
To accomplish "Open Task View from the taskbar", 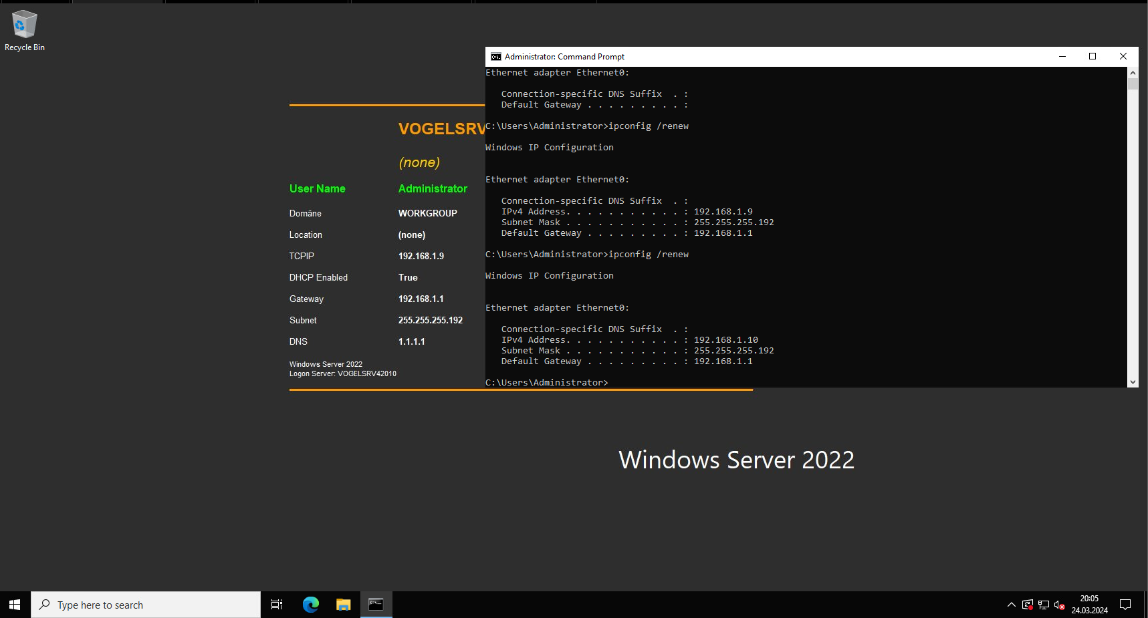I will (277, 605).
